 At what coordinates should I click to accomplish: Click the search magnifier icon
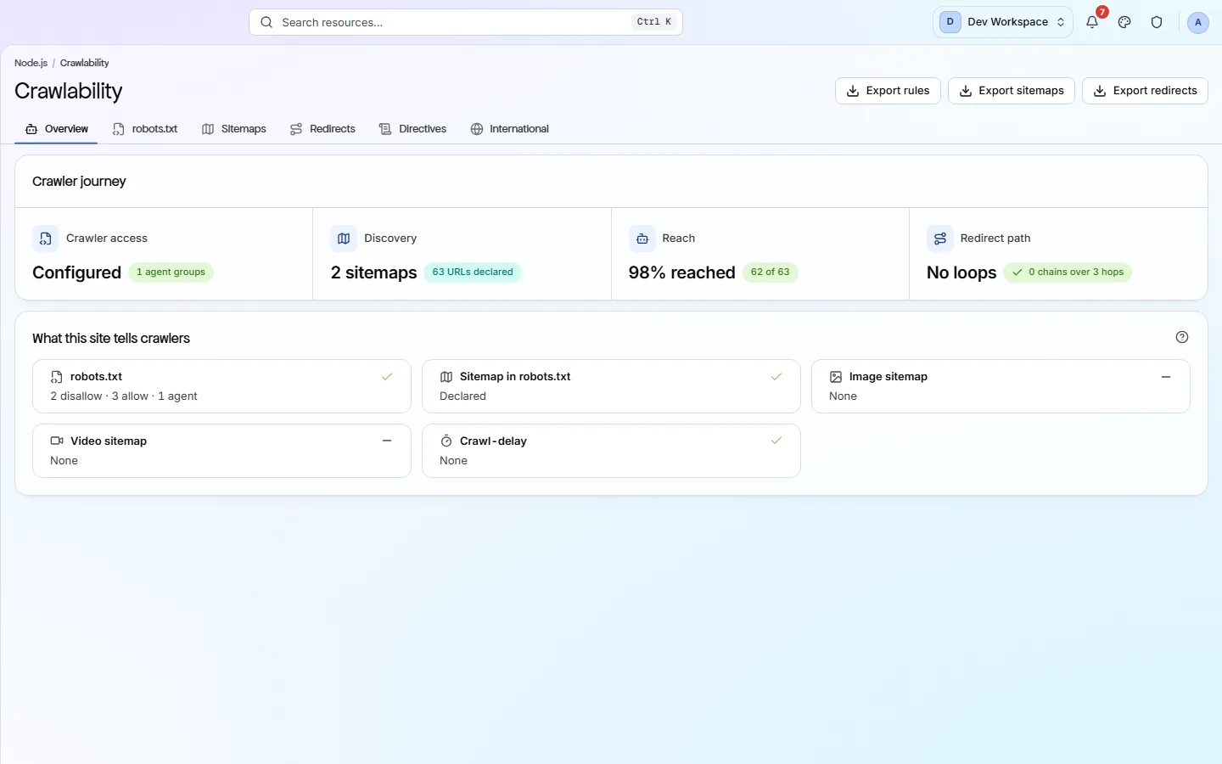(x=266, y=22)
